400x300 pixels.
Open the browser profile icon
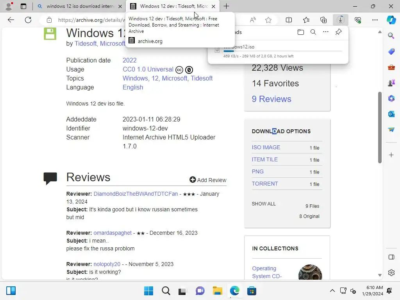[9, 6]
